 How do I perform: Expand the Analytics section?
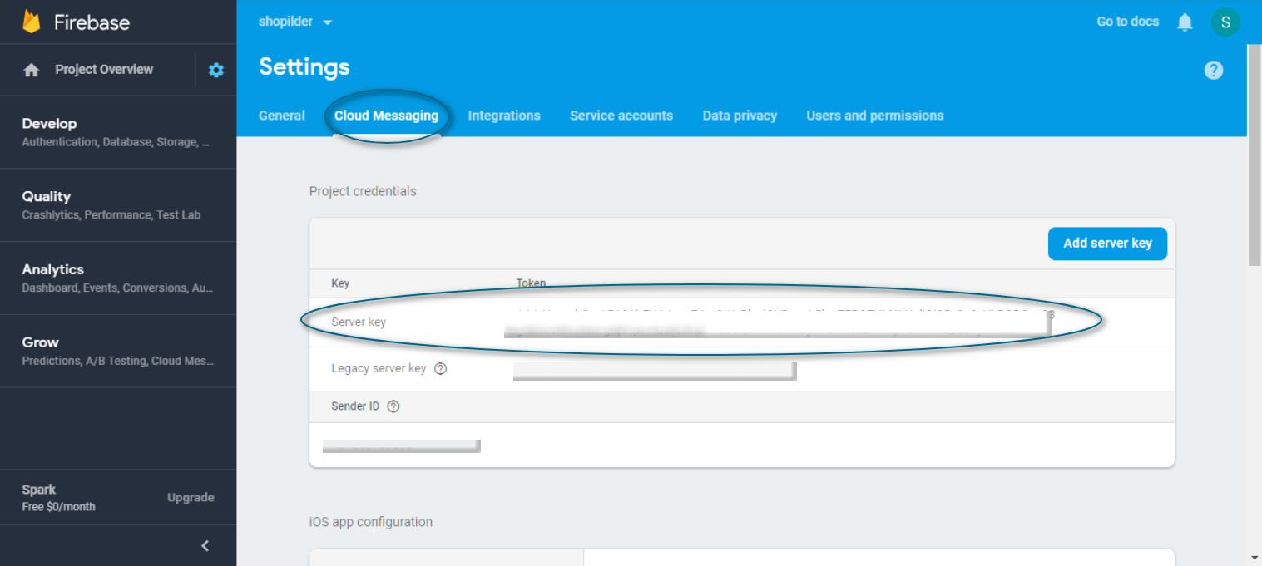pyautogui.click(x=118, y=278)
